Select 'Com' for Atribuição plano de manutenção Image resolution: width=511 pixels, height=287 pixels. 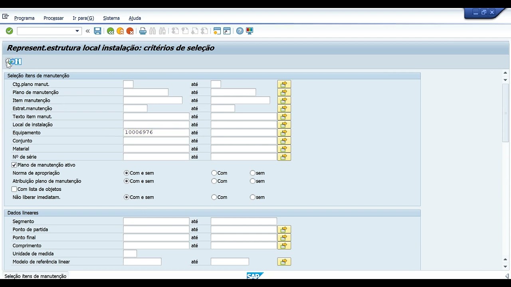click(x=214, y=181)
